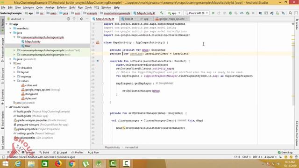
Task: Expand the drawable folder
Action: point(14,68)
